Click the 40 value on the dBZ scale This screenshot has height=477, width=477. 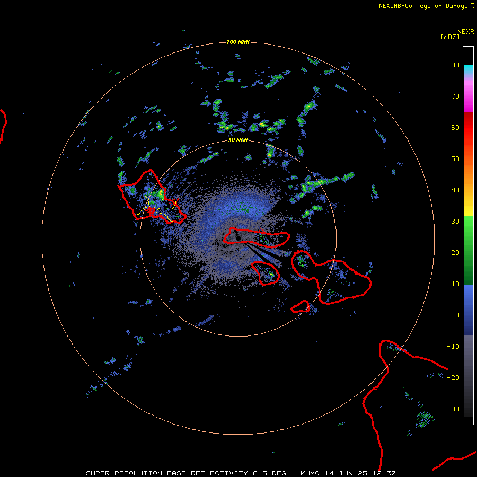[x=455, y=190]
